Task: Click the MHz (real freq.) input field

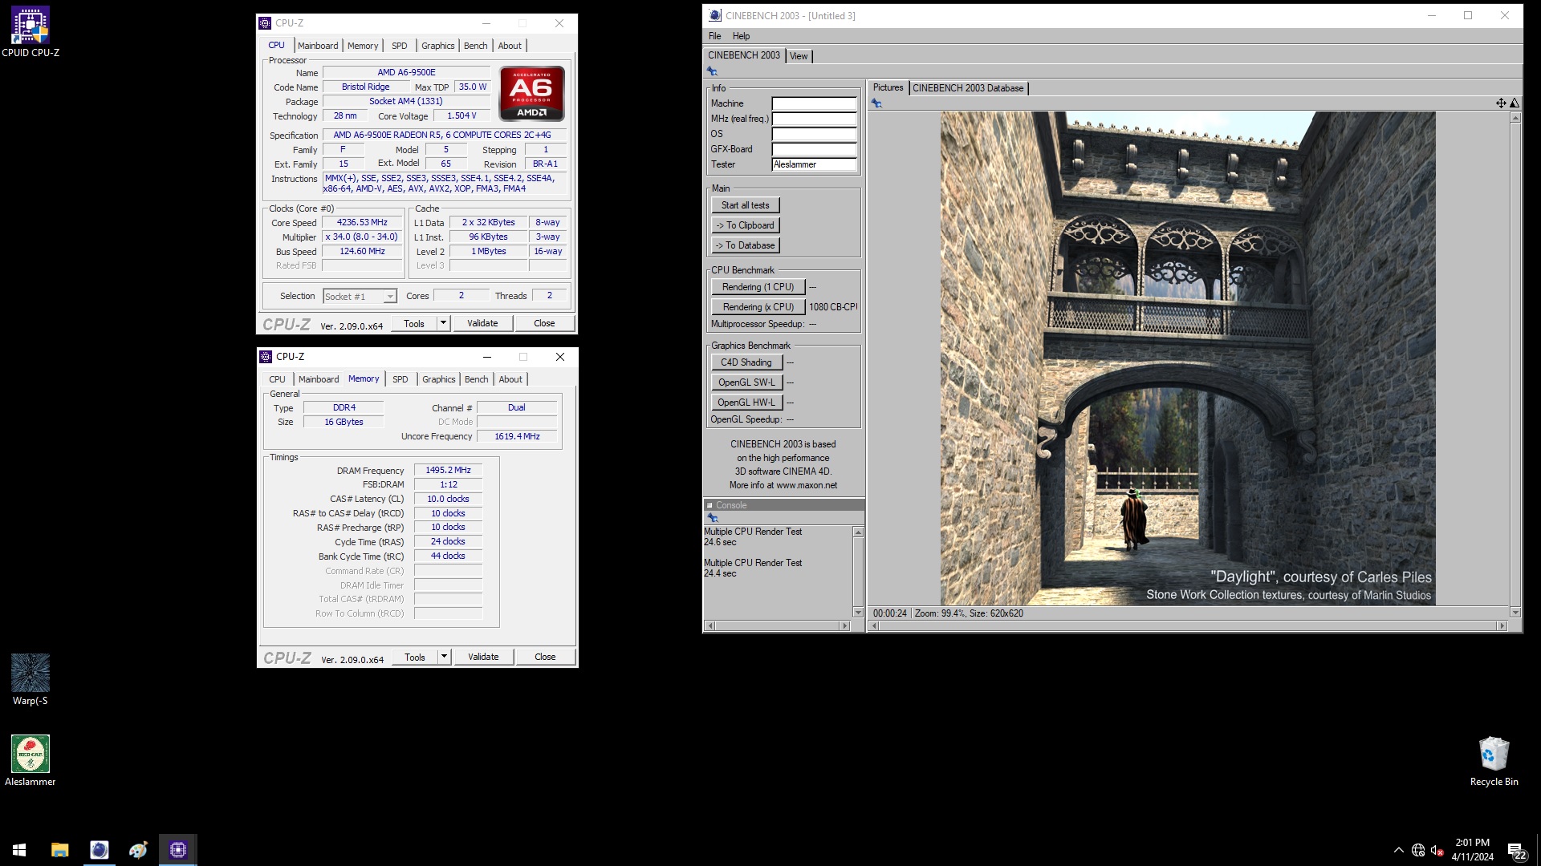Action: pyautogui.click(x=814, y=119)
